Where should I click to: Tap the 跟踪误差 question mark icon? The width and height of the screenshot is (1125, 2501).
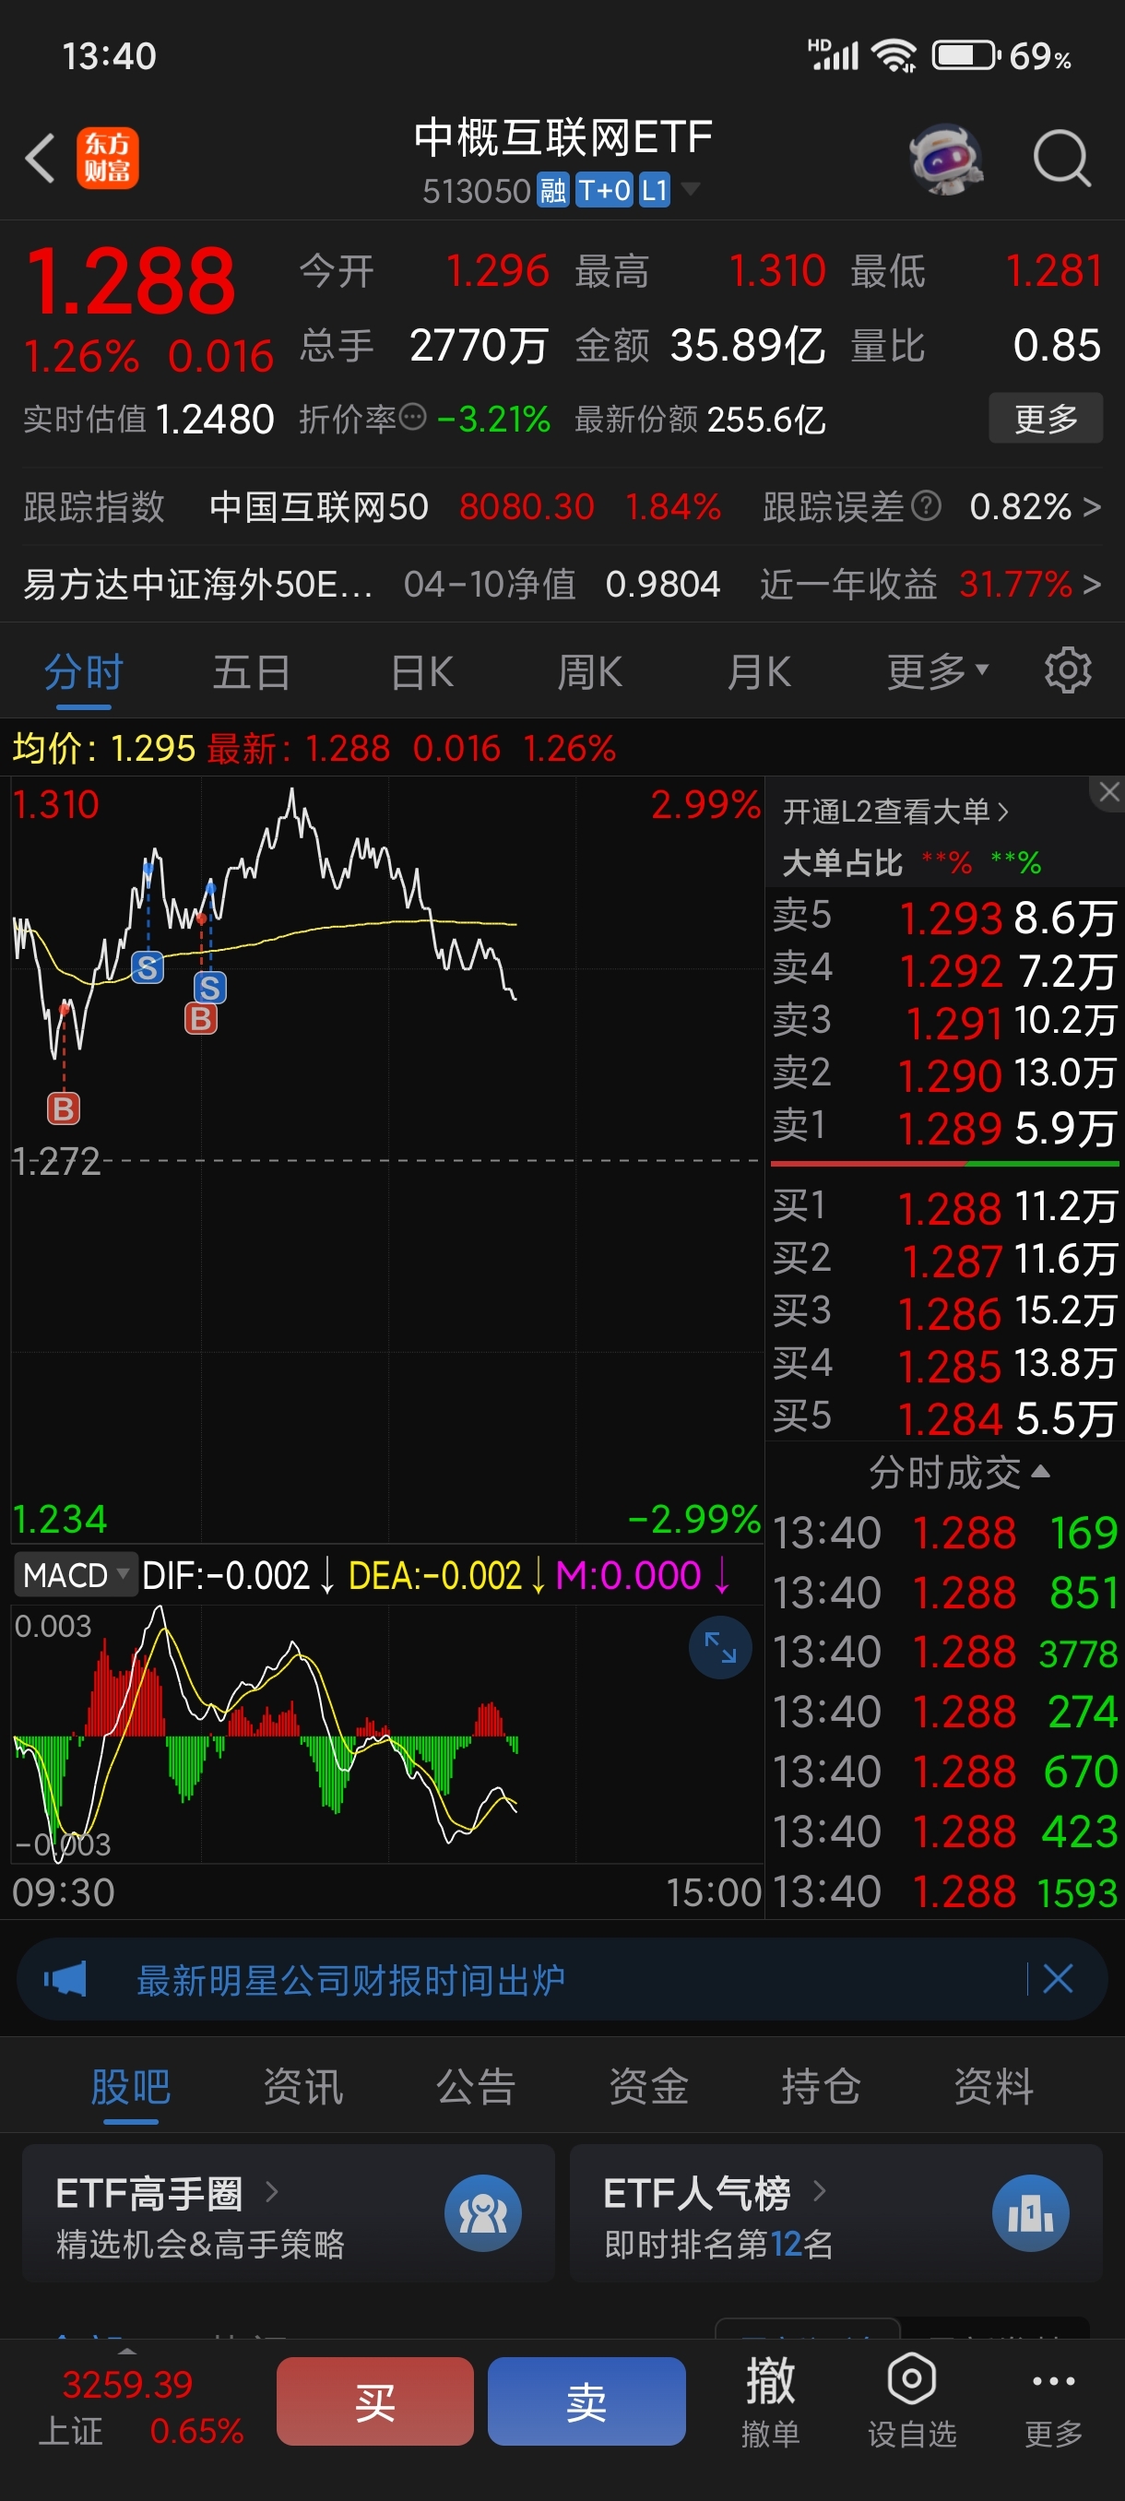point(926,506)
